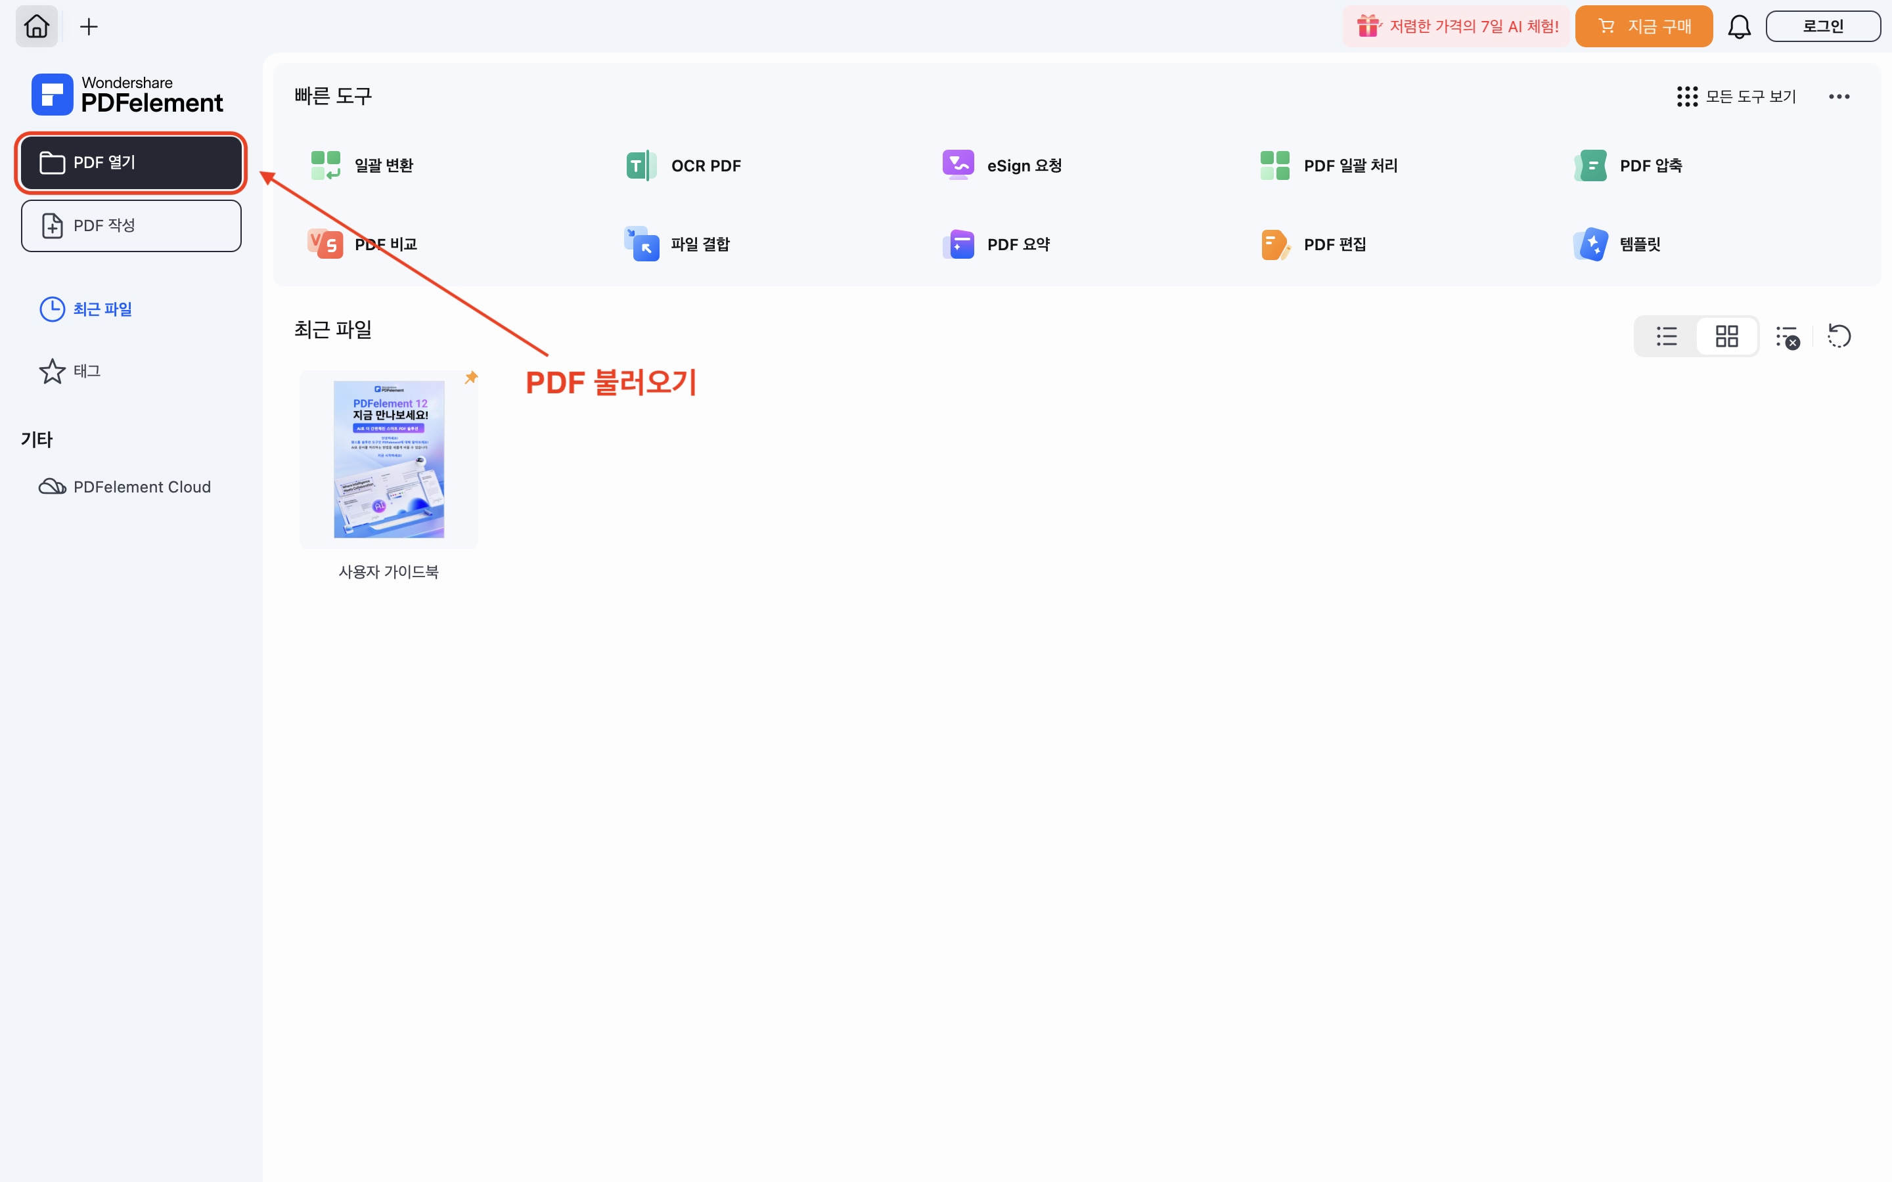The width and height of the screenshot is (1892, 1182).
Task: Click the notification bell icon
Action: click(1739, 28)
